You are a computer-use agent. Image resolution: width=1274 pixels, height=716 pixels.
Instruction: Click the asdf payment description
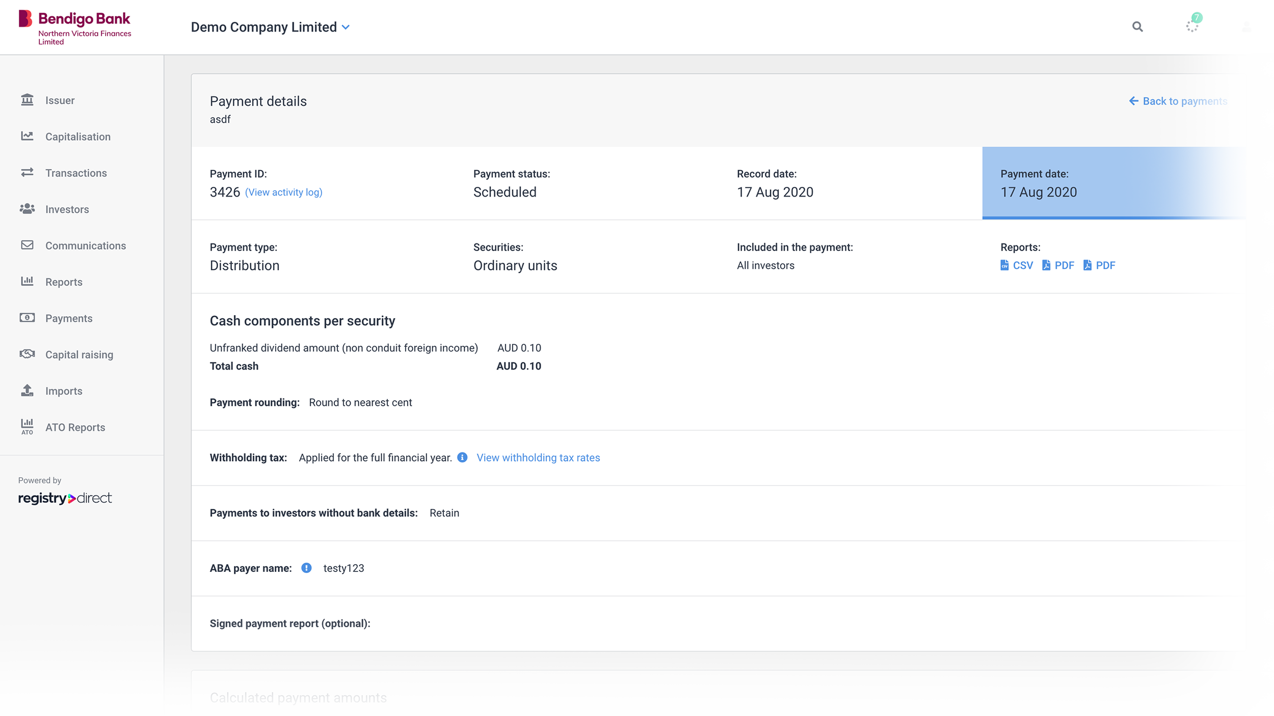click(220, 119)
